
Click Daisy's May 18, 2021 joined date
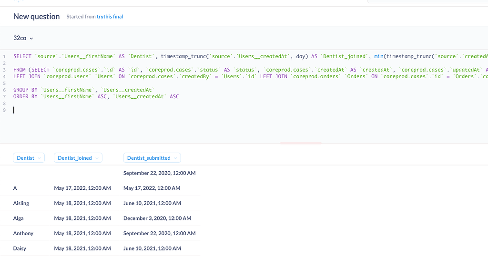[82, 249]
